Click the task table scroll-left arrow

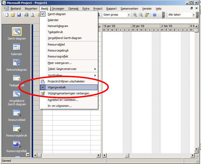click(35, 155)
